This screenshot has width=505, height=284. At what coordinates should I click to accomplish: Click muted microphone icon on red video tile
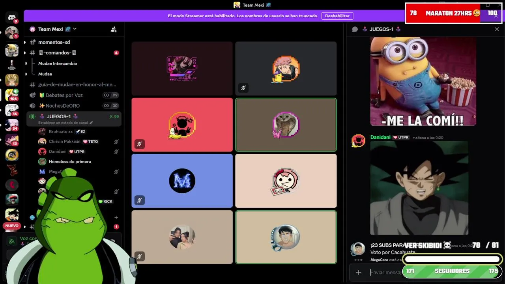click(x=139, y=144)
